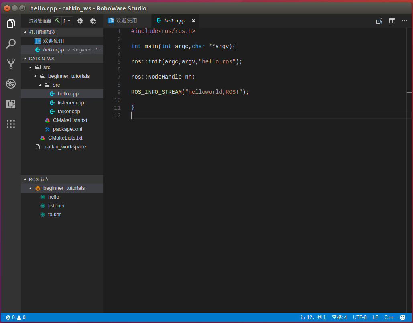Click UTF-8 encoding in status bar
Screen dimensions: 413x323
[x=360, y=317]
